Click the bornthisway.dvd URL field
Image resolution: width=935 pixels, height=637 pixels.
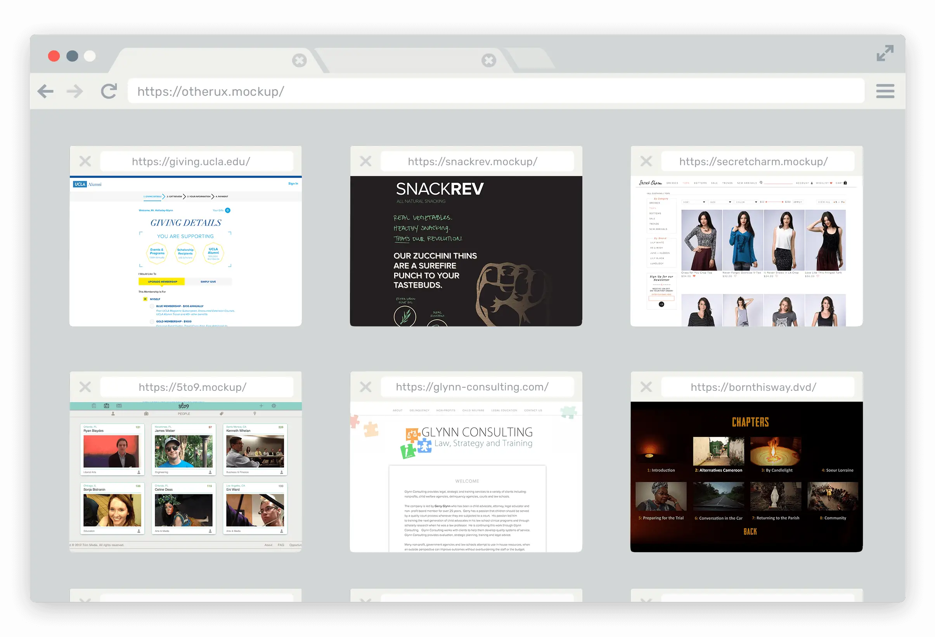758,387
